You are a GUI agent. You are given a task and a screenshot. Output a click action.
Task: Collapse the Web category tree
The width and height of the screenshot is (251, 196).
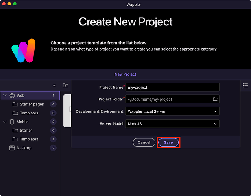click(x=5, y=96)
